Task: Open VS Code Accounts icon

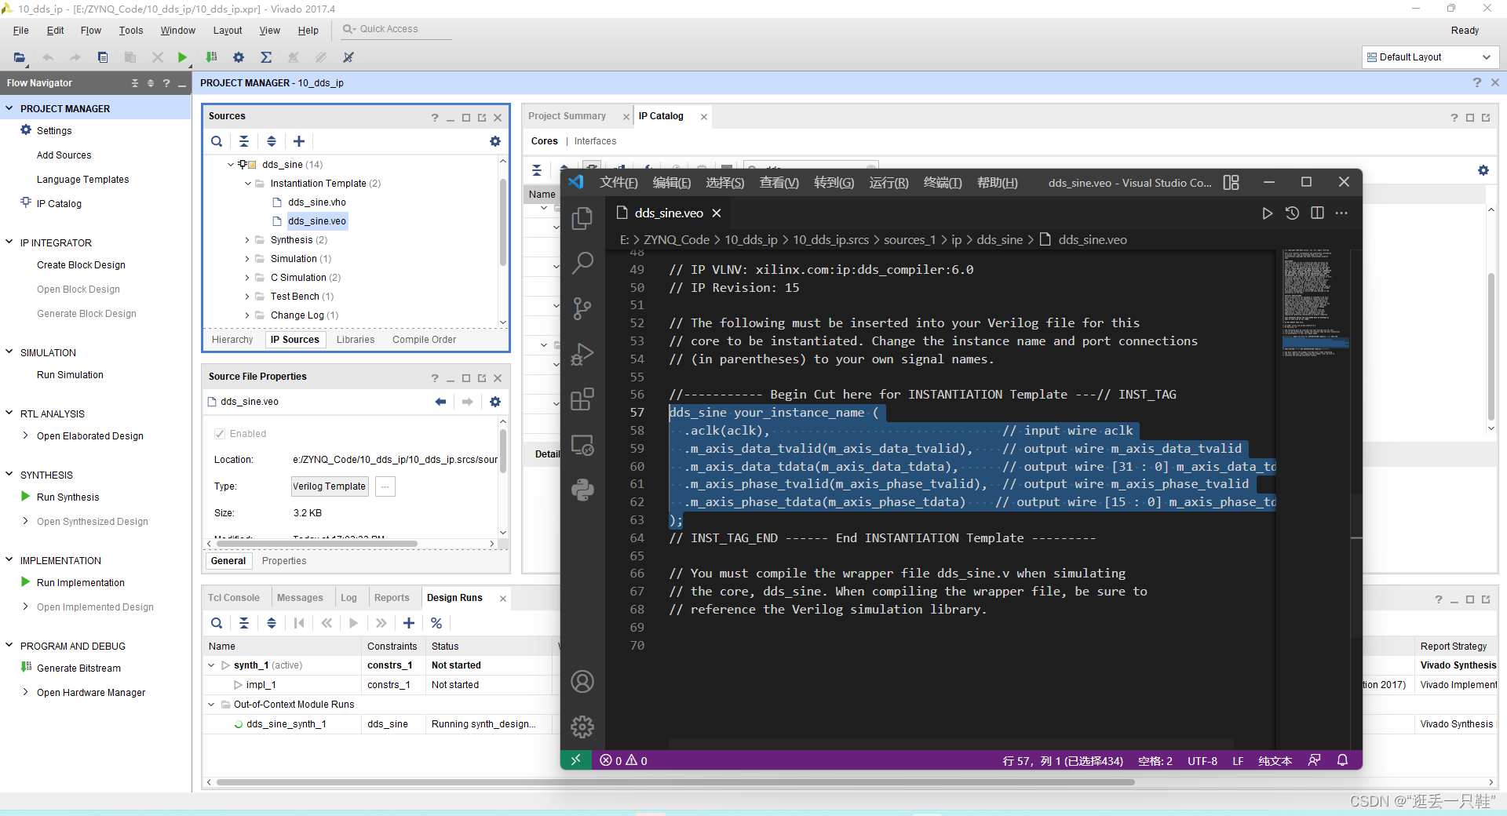Action: [x=582, y=681]
